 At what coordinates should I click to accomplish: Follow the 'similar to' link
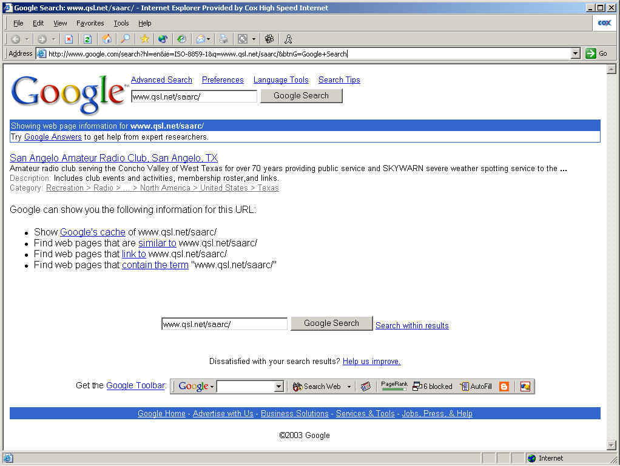[x=157, y=243]
